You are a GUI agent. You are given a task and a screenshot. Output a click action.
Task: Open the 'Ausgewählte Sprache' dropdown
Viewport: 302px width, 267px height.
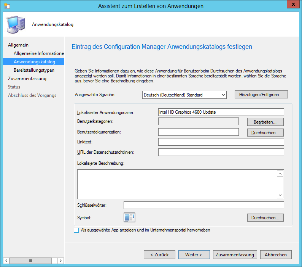click(x=184, y=95)
